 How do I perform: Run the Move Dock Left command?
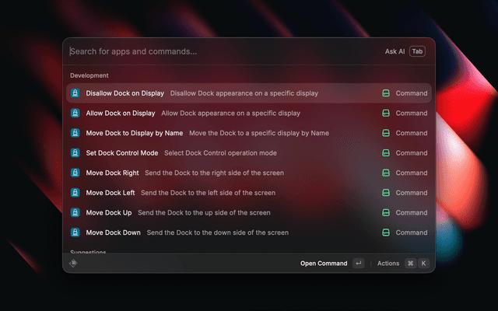(110, 193)
